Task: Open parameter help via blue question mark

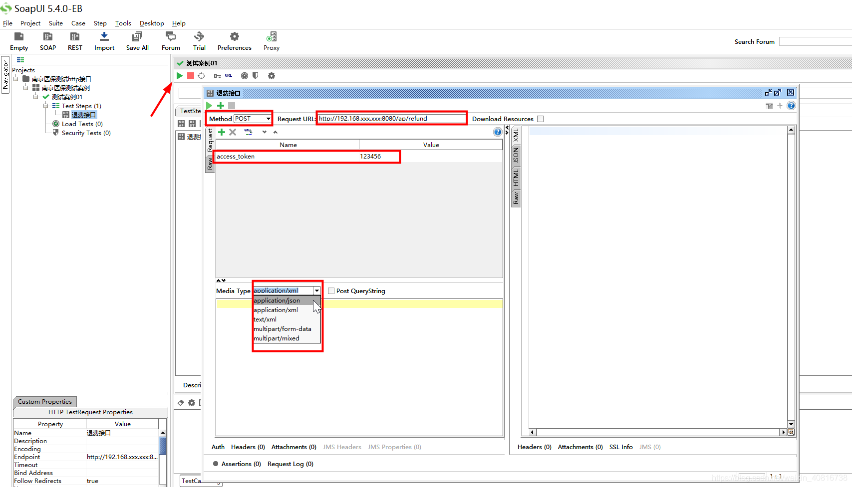Action: click(498, 132)
